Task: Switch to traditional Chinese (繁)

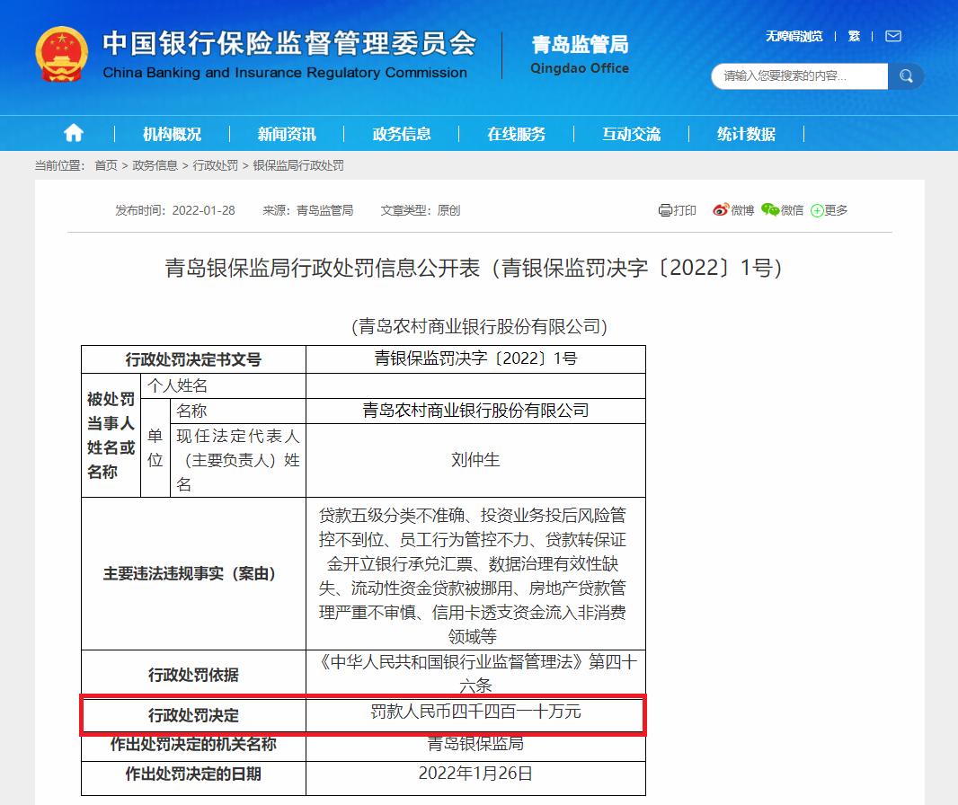Action: pos(854,36)
